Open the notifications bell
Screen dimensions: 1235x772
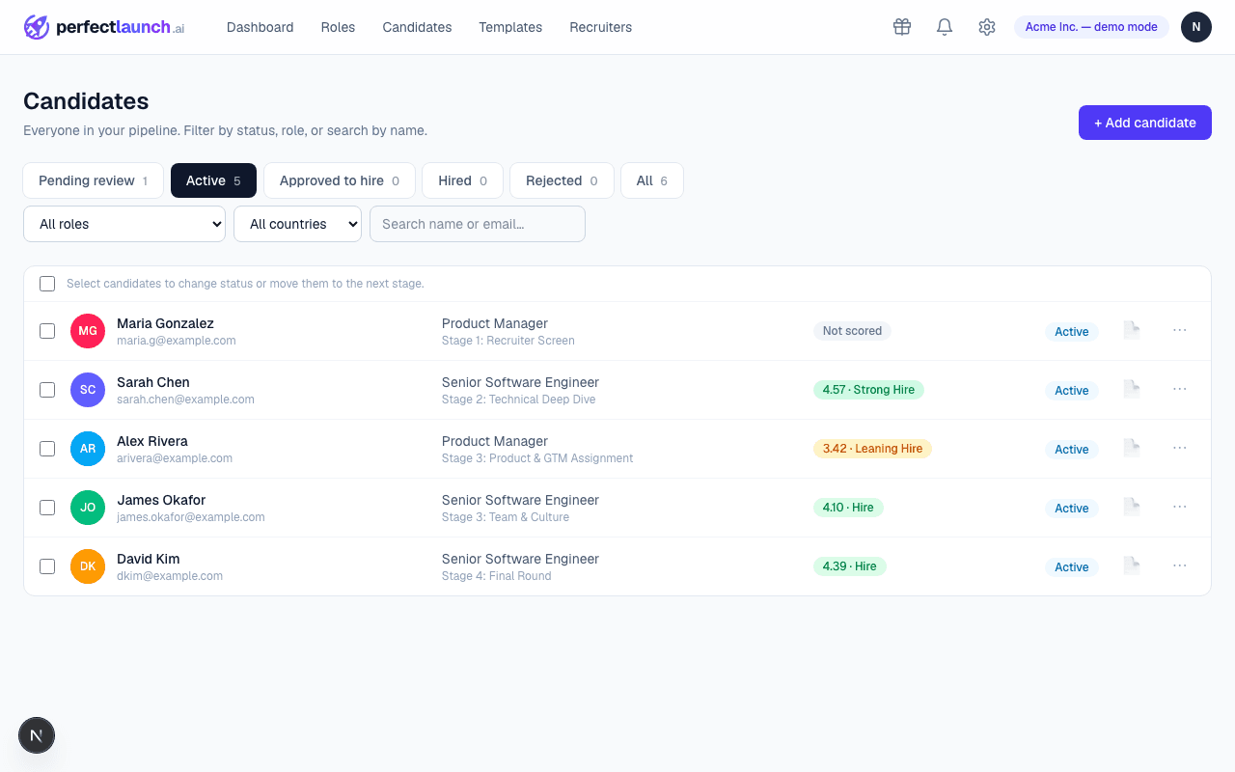[945, 27]
